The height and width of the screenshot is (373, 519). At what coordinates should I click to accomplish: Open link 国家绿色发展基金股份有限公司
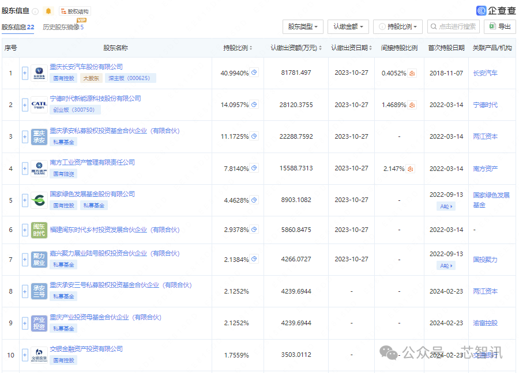pyautogui.click(x=92, y=194)
